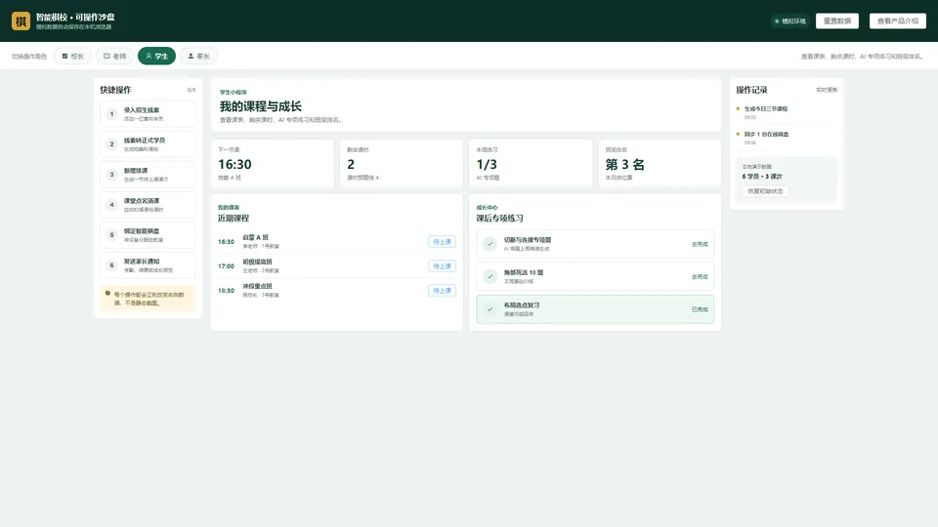Click the 重置数据 button
Screen dimensions: 938x527
837,20
